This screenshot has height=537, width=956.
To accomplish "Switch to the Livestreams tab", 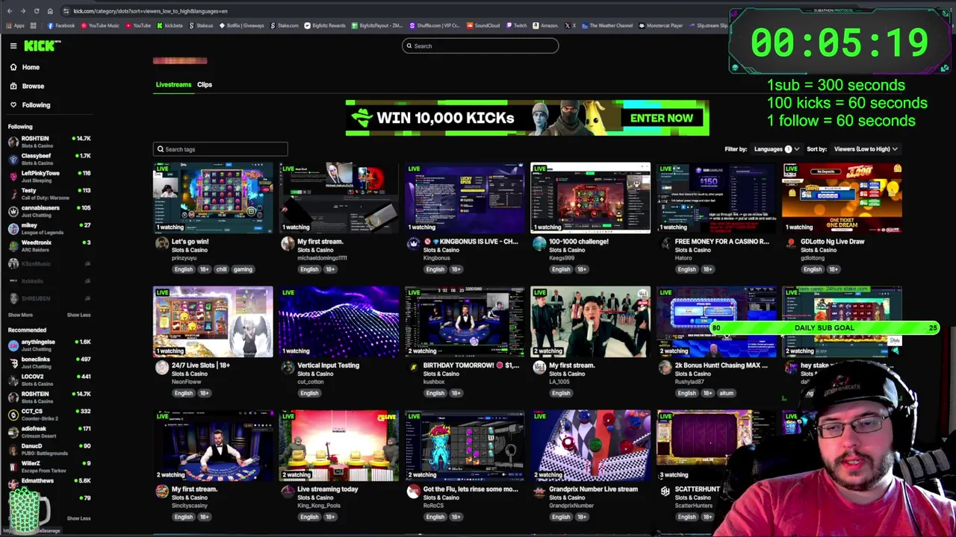I will click(173, 85).
